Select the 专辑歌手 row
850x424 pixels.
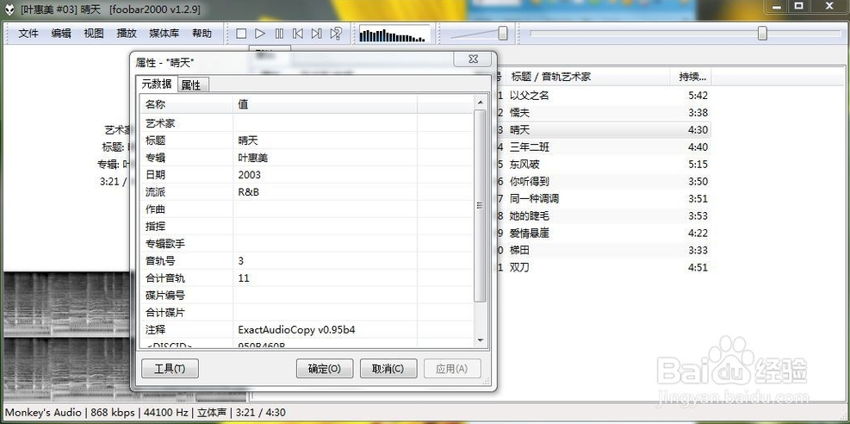(307, 243)
